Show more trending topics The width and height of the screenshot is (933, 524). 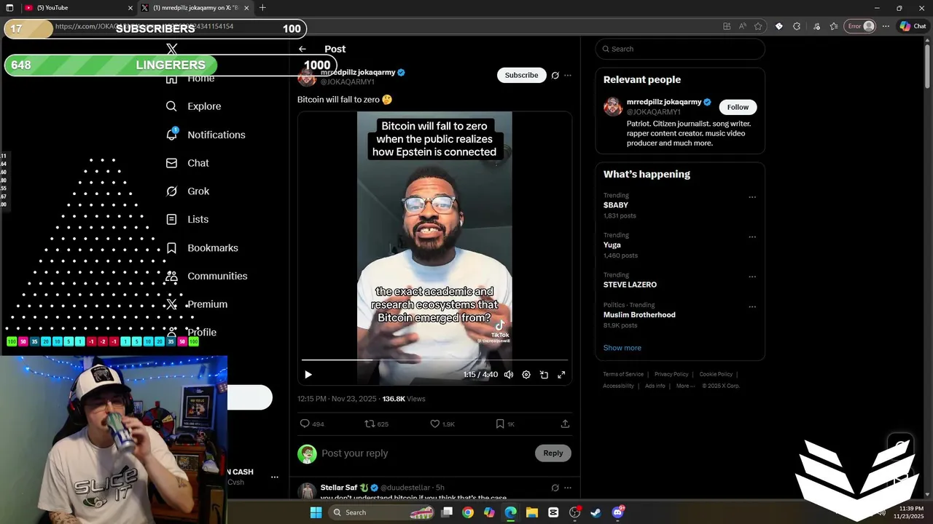pos(622,348)
